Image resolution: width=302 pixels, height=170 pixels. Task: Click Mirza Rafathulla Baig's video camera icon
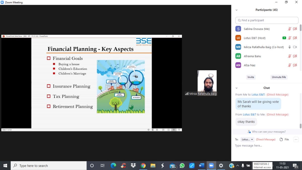pyautogui.click(x=295, y=47)
